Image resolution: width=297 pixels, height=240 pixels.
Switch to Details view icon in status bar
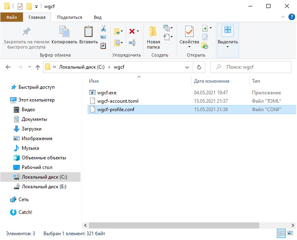[x=281, y=234]
